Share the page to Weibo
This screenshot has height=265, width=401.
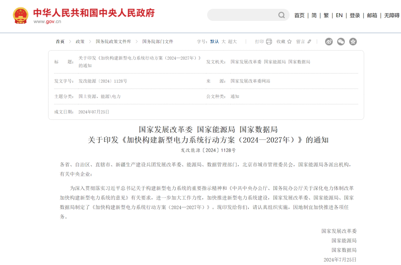pyautogui.click(x=329, y=41)
